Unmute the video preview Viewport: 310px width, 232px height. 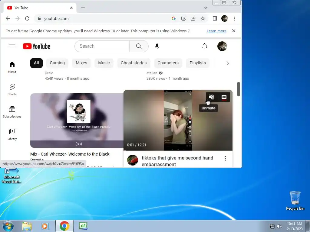(x=212, y=97)
